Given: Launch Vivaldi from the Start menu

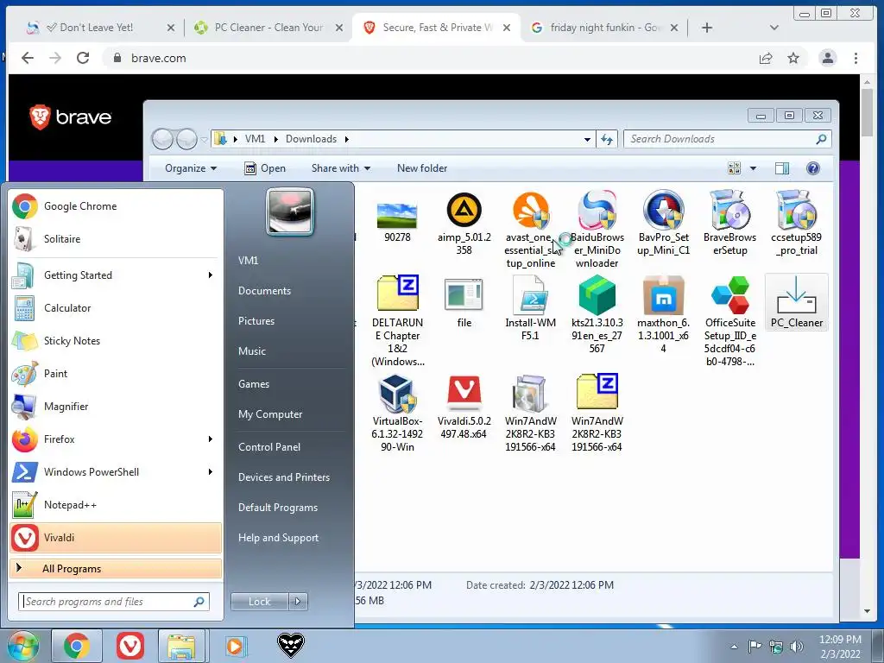Looking at the screenshot, I should [116, 537].
